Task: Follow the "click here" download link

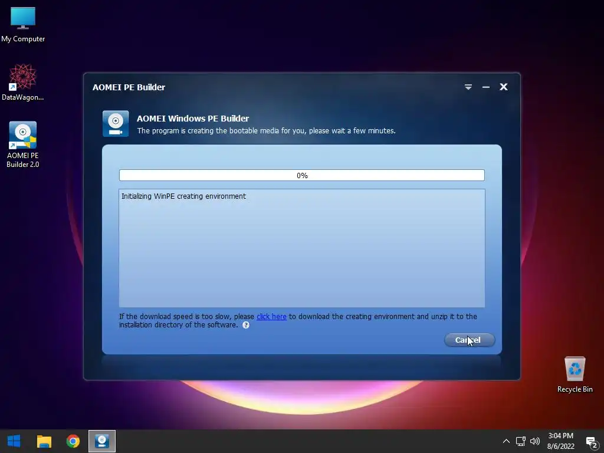Action: pos(271,316)
